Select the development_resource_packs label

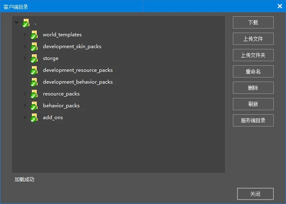78,70
